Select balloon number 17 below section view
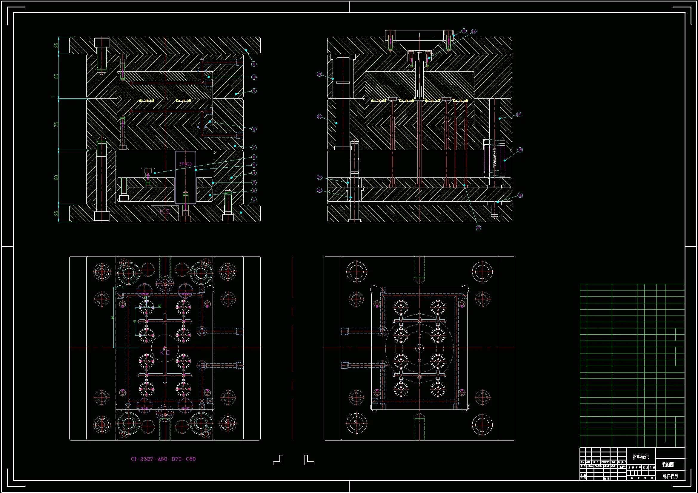 pos(478,228)
